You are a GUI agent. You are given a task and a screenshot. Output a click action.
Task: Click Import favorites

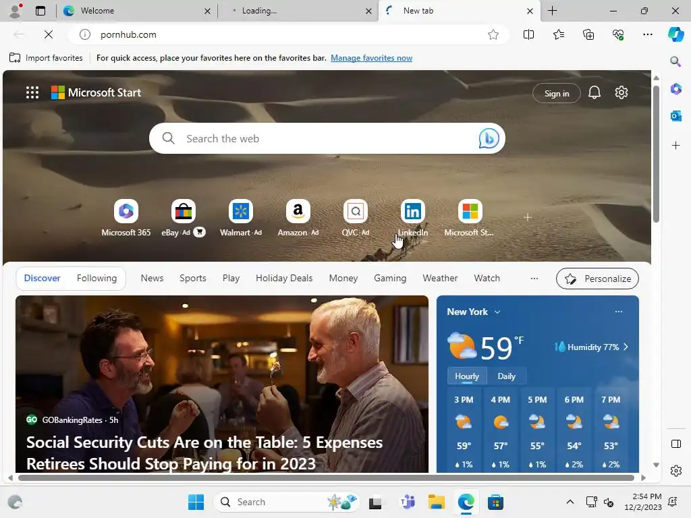(x=47, y=58)
